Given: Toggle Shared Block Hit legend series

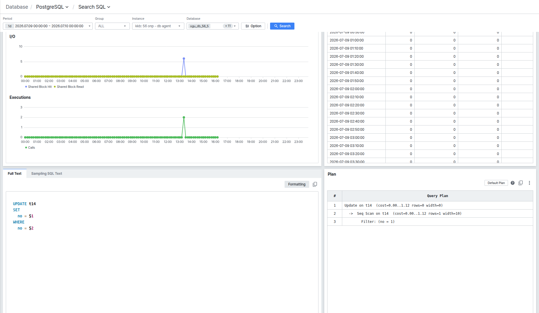Looking at the screenshot, I should (38, 87).
